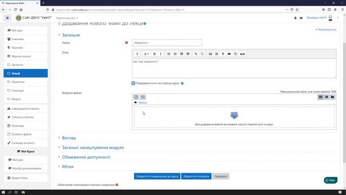Image resolution: width=346 pixels, height=195 pixels.
Task: Click the help icon next to page heading
Action: coord(145,23)
